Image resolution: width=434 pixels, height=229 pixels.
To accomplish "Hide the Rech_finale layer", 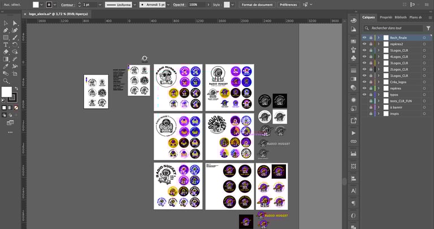I will pos(364,38).
